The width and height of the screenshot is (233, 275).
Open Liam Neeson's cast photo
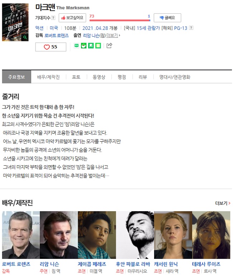59,235
